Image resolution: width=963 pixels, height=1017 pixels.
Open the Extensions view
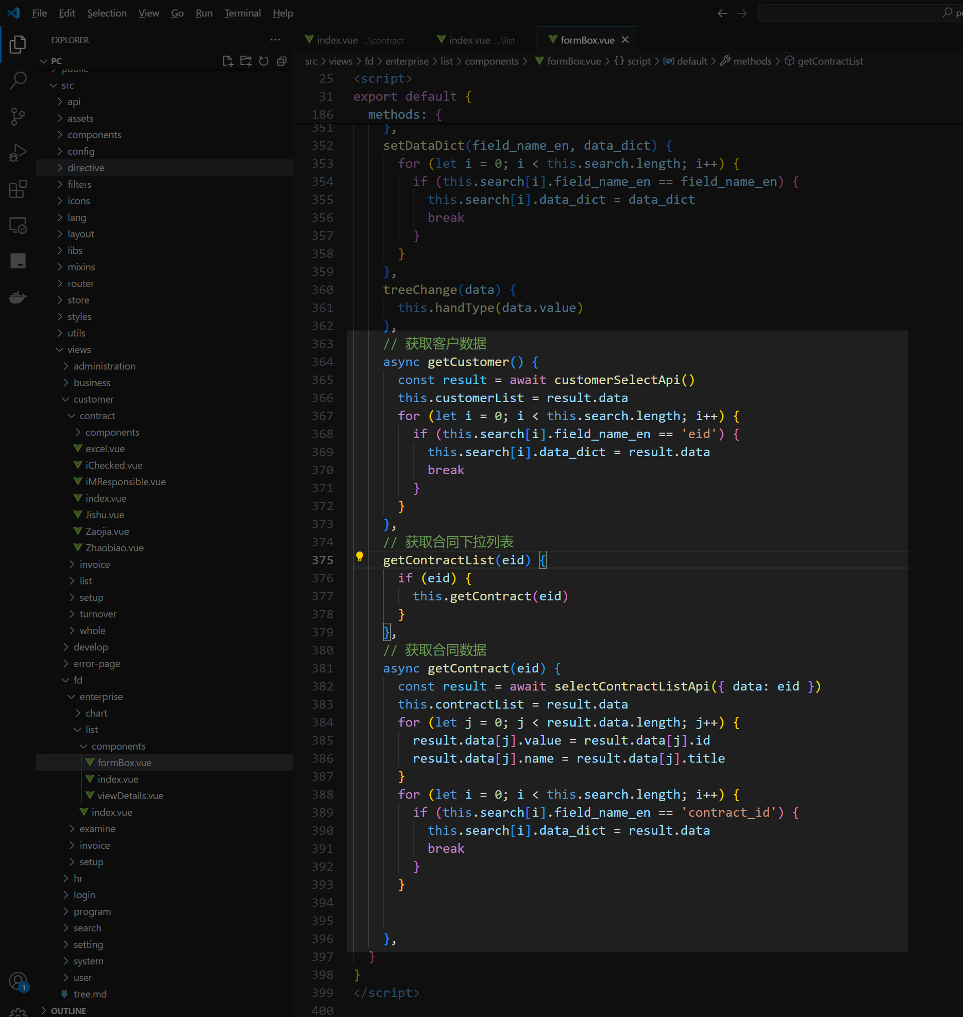tap(18, 189)
